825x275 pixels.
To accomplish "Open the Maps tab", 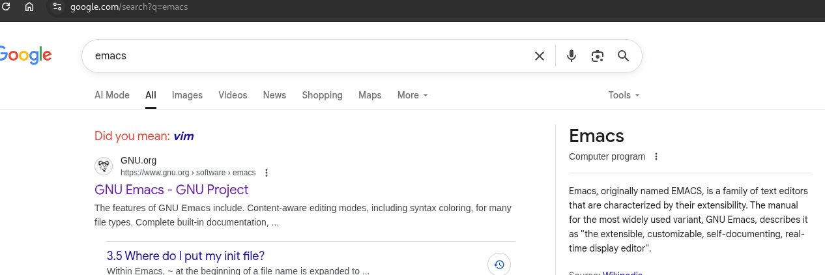I will point(370,95).
